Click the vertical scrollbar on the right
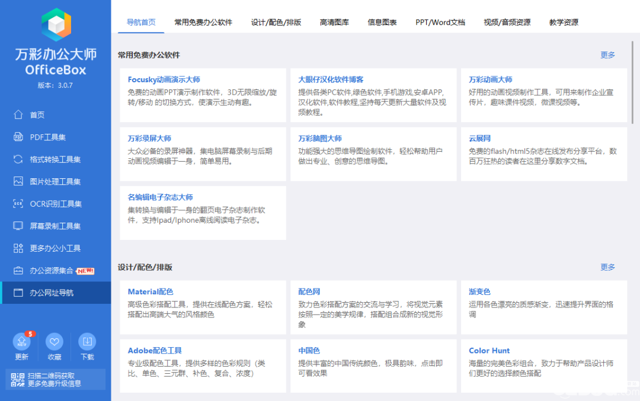Screen dimensions: 640x401 coord(632,83)
